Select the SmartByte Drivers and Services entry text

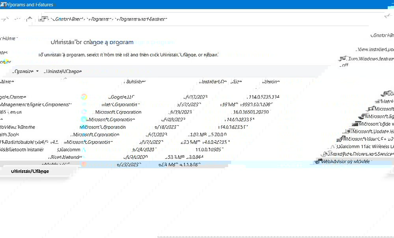(362, 154)
